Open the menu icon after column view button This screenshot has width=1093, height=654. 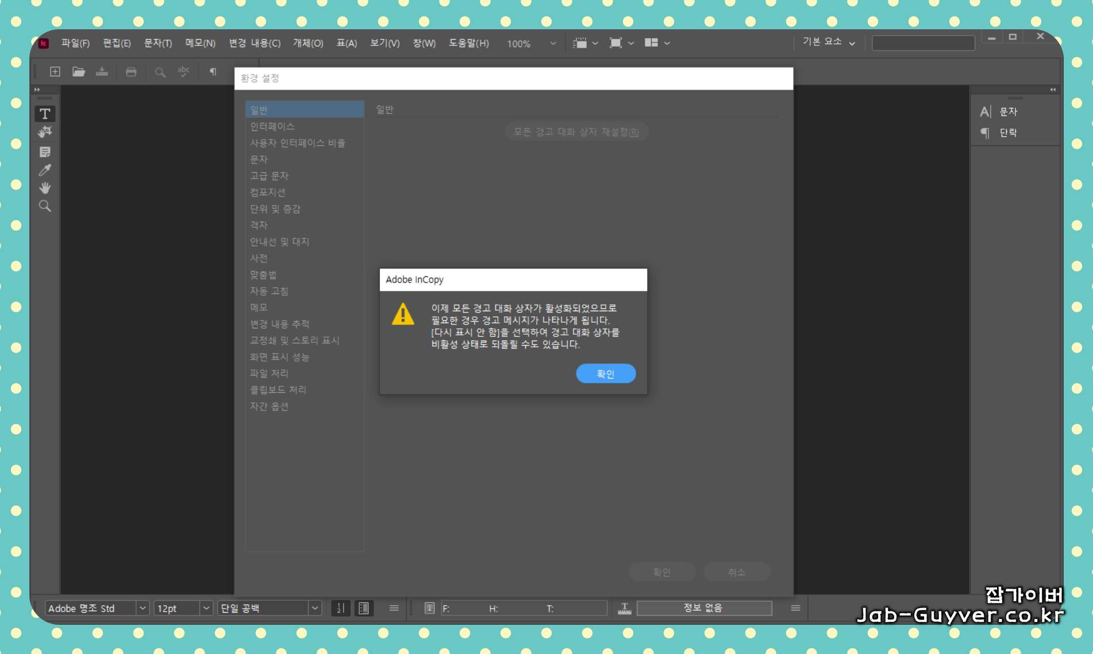[x=394, y=608]
